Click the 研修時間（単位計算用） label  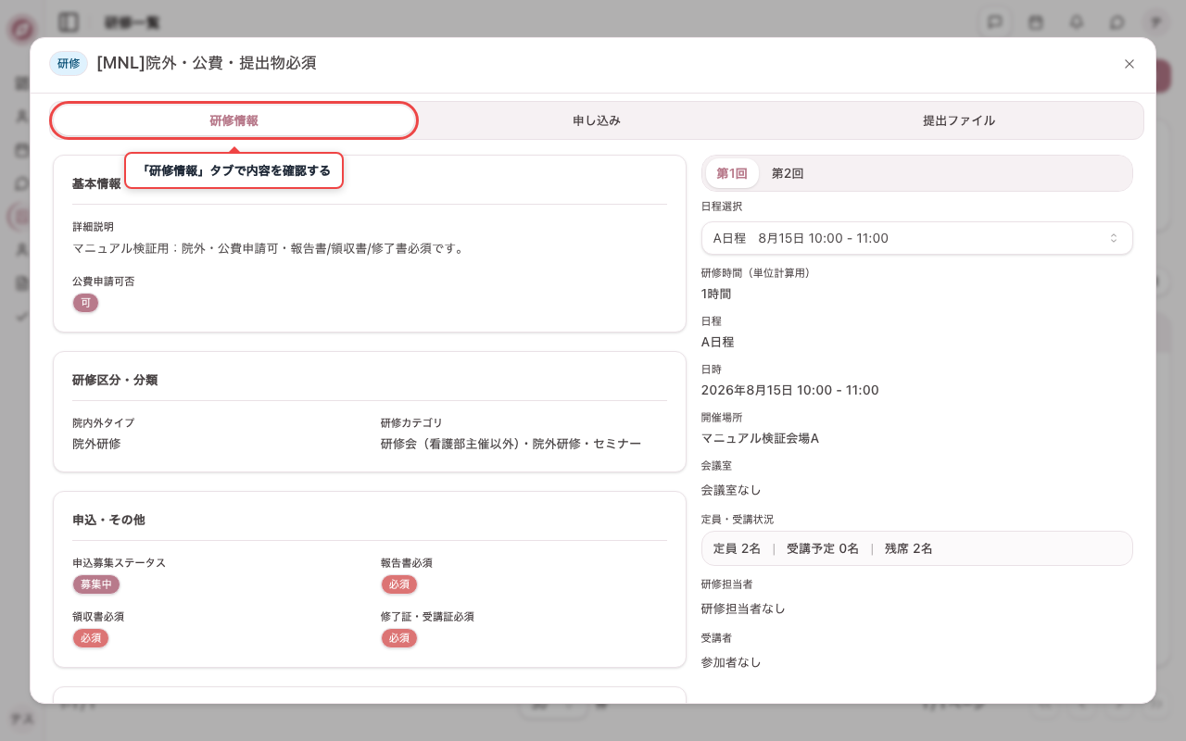tap(758, 273)
